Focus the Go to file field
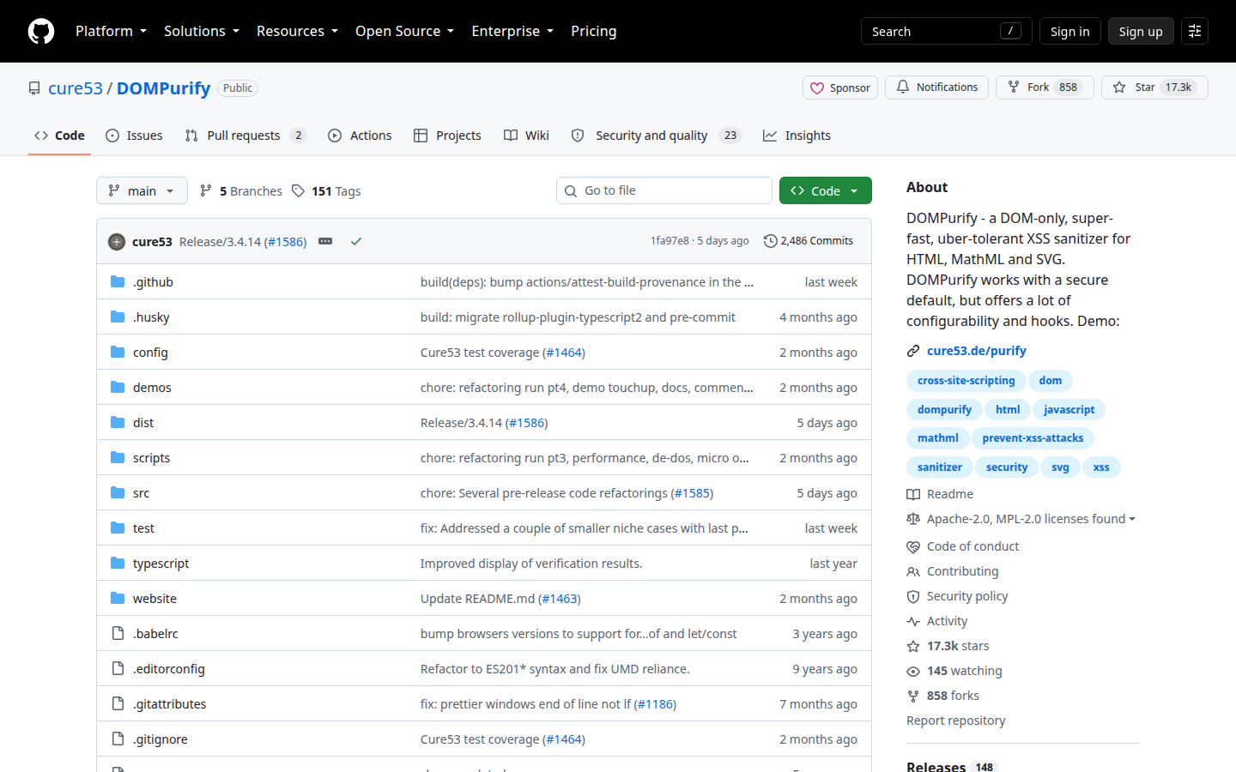The width and height of the screenshot is (1236, 772). [x=664, y=190]
